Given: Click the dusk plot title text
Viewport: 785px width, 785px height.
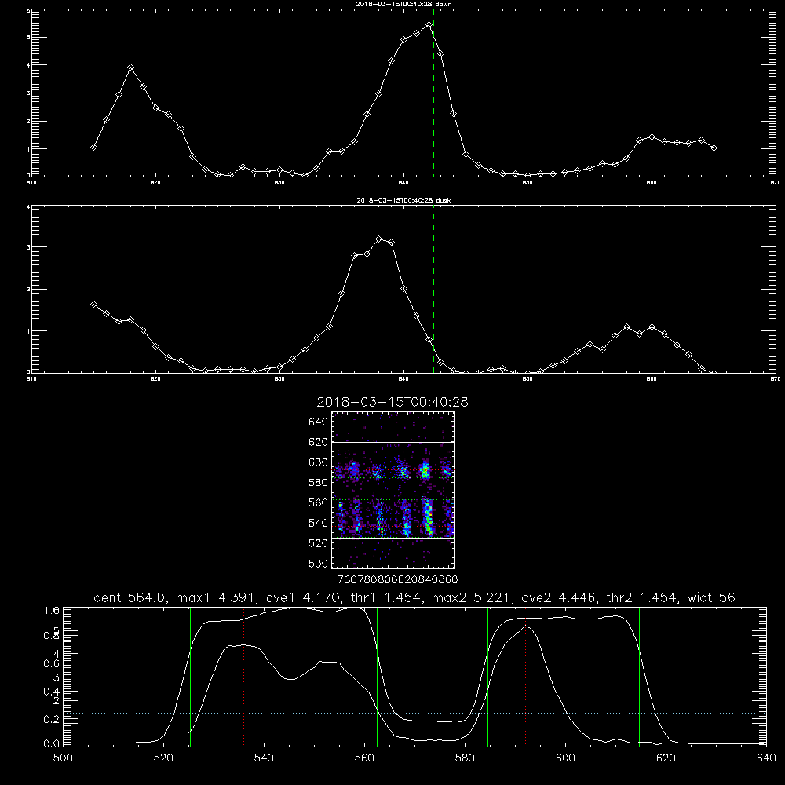Looking at the screenshot, I should pyautogui.click(x=403, y=200).
